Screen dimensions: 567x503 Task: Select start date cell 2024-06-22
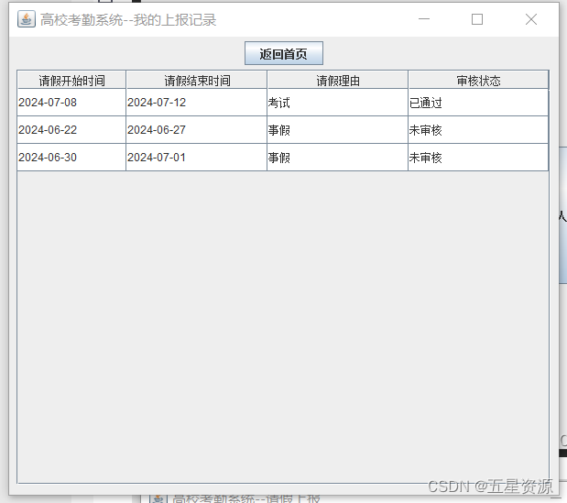[71, 130]
